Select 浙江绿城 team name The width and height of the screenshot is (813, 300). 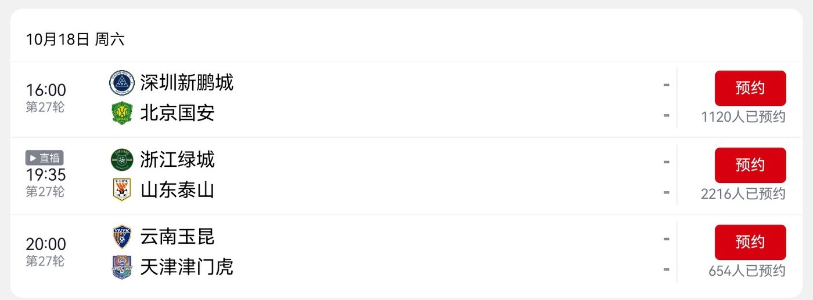[x=177, y=160]
